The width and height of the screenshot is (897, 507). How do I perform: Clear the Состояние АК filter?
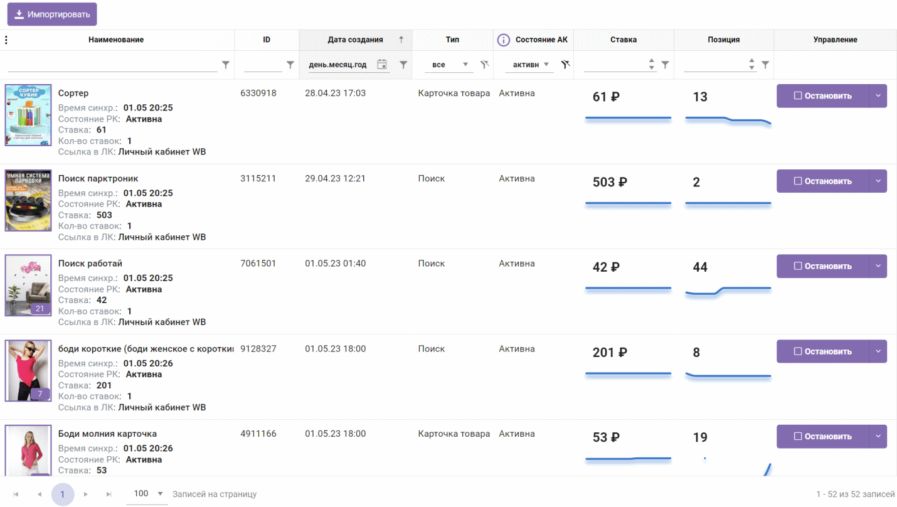point(565,65)
